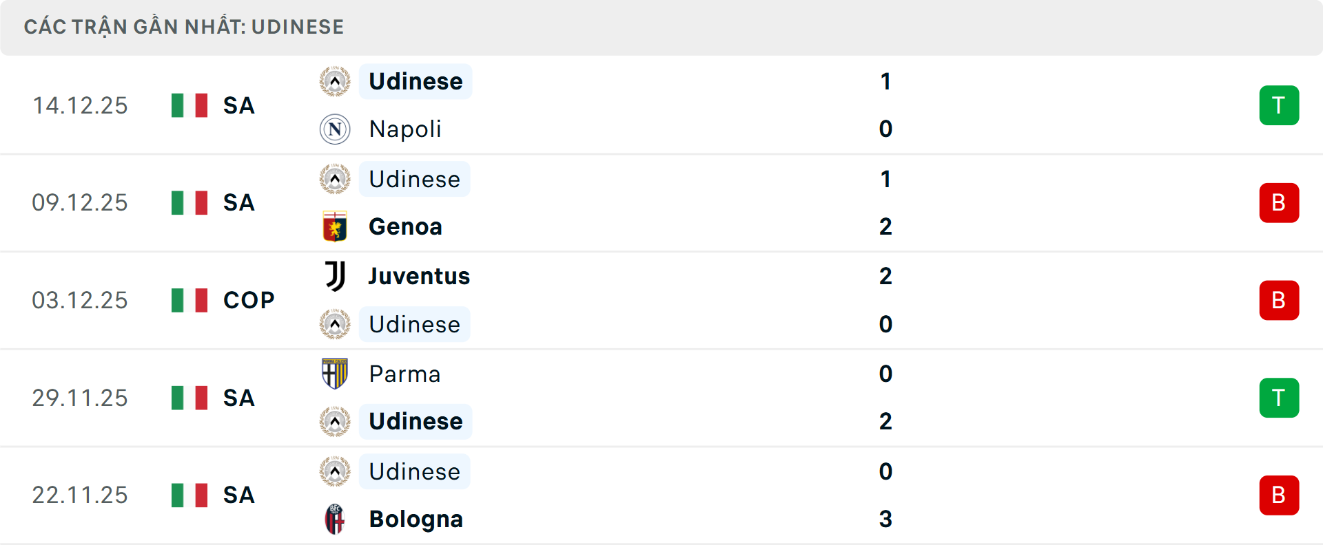This screenshot has height=545, width=1323.
Task: Click red B badge for Juventus match
Action: click(1279, 300)
